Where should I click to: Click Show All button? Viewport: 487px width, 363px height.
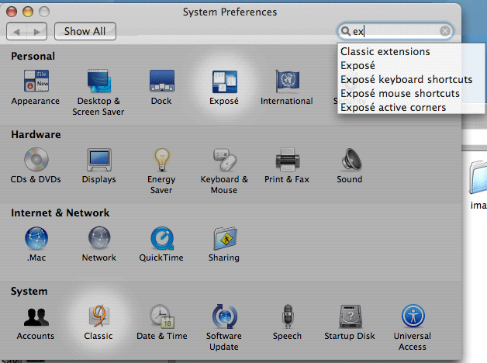click(85, 31)
